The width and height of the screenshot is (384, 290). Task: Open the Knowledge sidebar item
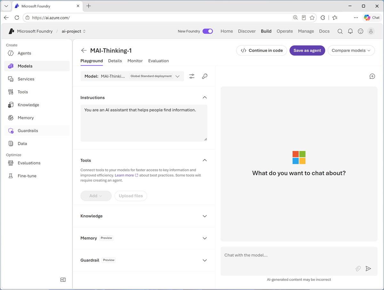[37, 105]
